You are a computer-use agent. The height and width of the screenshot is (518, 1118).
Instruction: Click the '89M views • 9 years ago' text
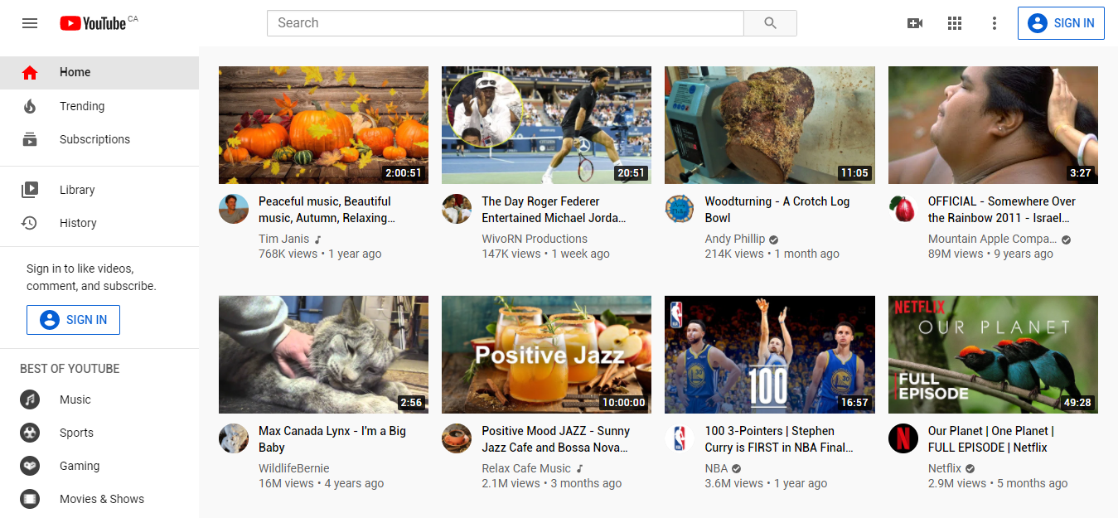[x=990, y=254]
